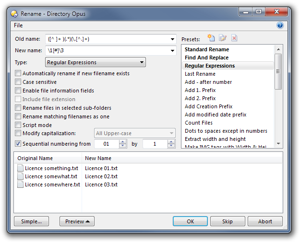Screen dimensions: 300x242
Task: Open the Type dropdown set to Regular Expressions
Action: coord(96,62)
